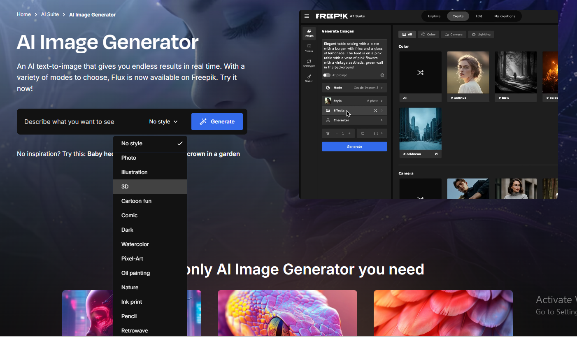Click the gear icon beside AI prompt
577x337 pixels.
coord(382,75)
